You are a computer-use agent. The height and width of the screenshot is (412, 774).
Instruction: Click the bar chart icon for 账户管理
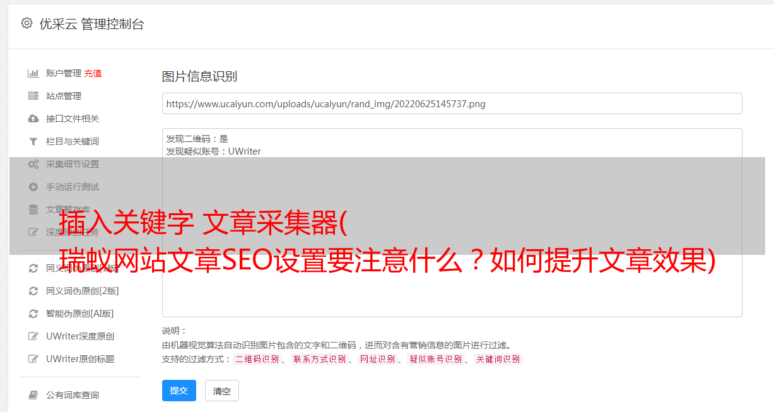coord(33,73)
